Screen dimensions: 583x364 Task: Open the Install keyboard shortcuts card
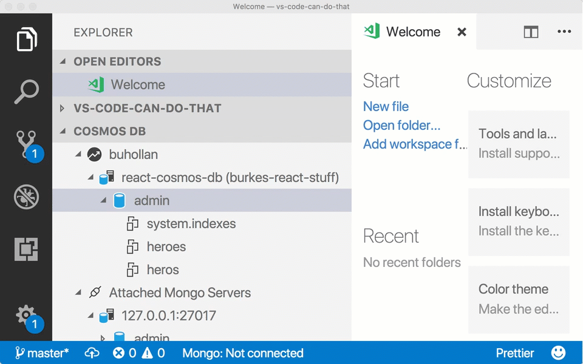click(519, 222)
